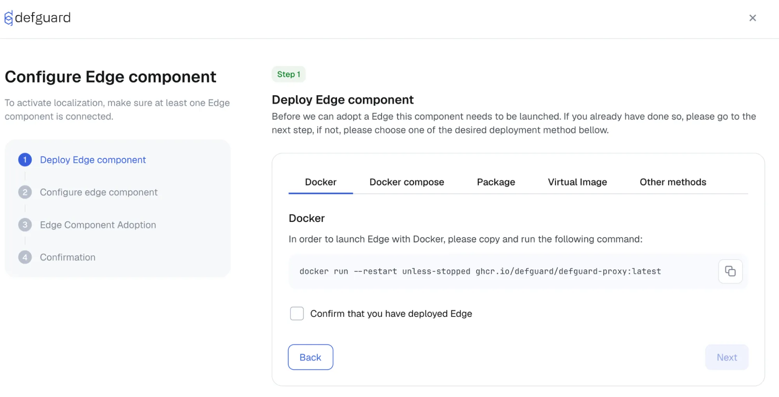The height and width of the screenshot is (397, 779).
Task: Click the defguard logo icon
Action: pyautogui.click(x=9, y=18)
